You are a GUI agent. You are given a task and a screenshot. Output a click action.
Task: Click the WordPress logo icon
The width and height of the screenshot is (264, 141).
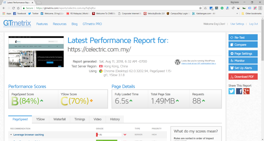point(177,62)
